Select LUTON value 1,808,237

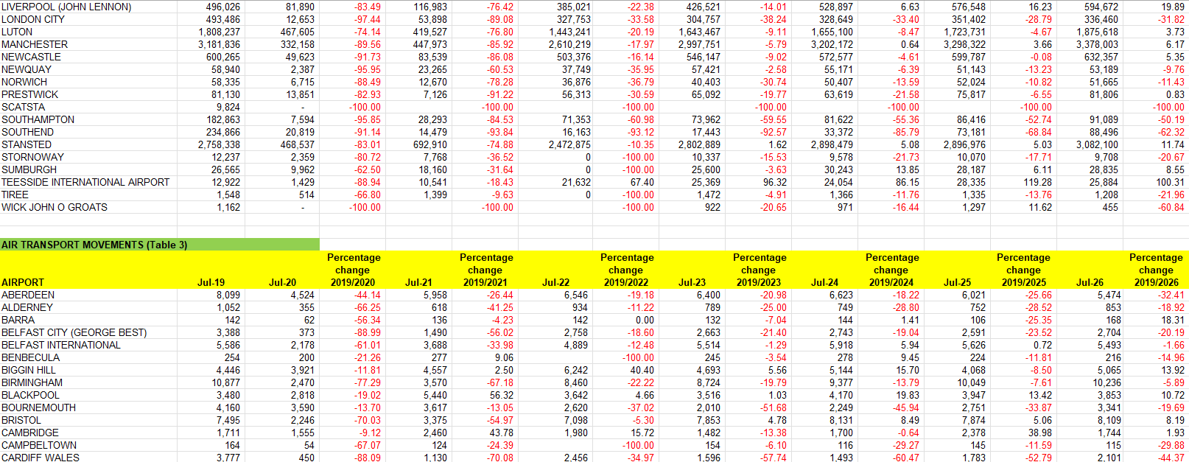219,32
